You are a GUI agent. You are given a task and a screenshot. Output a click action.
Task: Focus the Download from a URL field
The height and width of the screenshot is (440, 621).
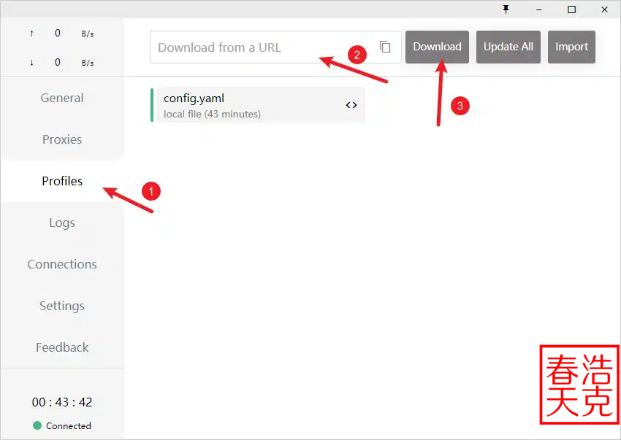point(263,47)
